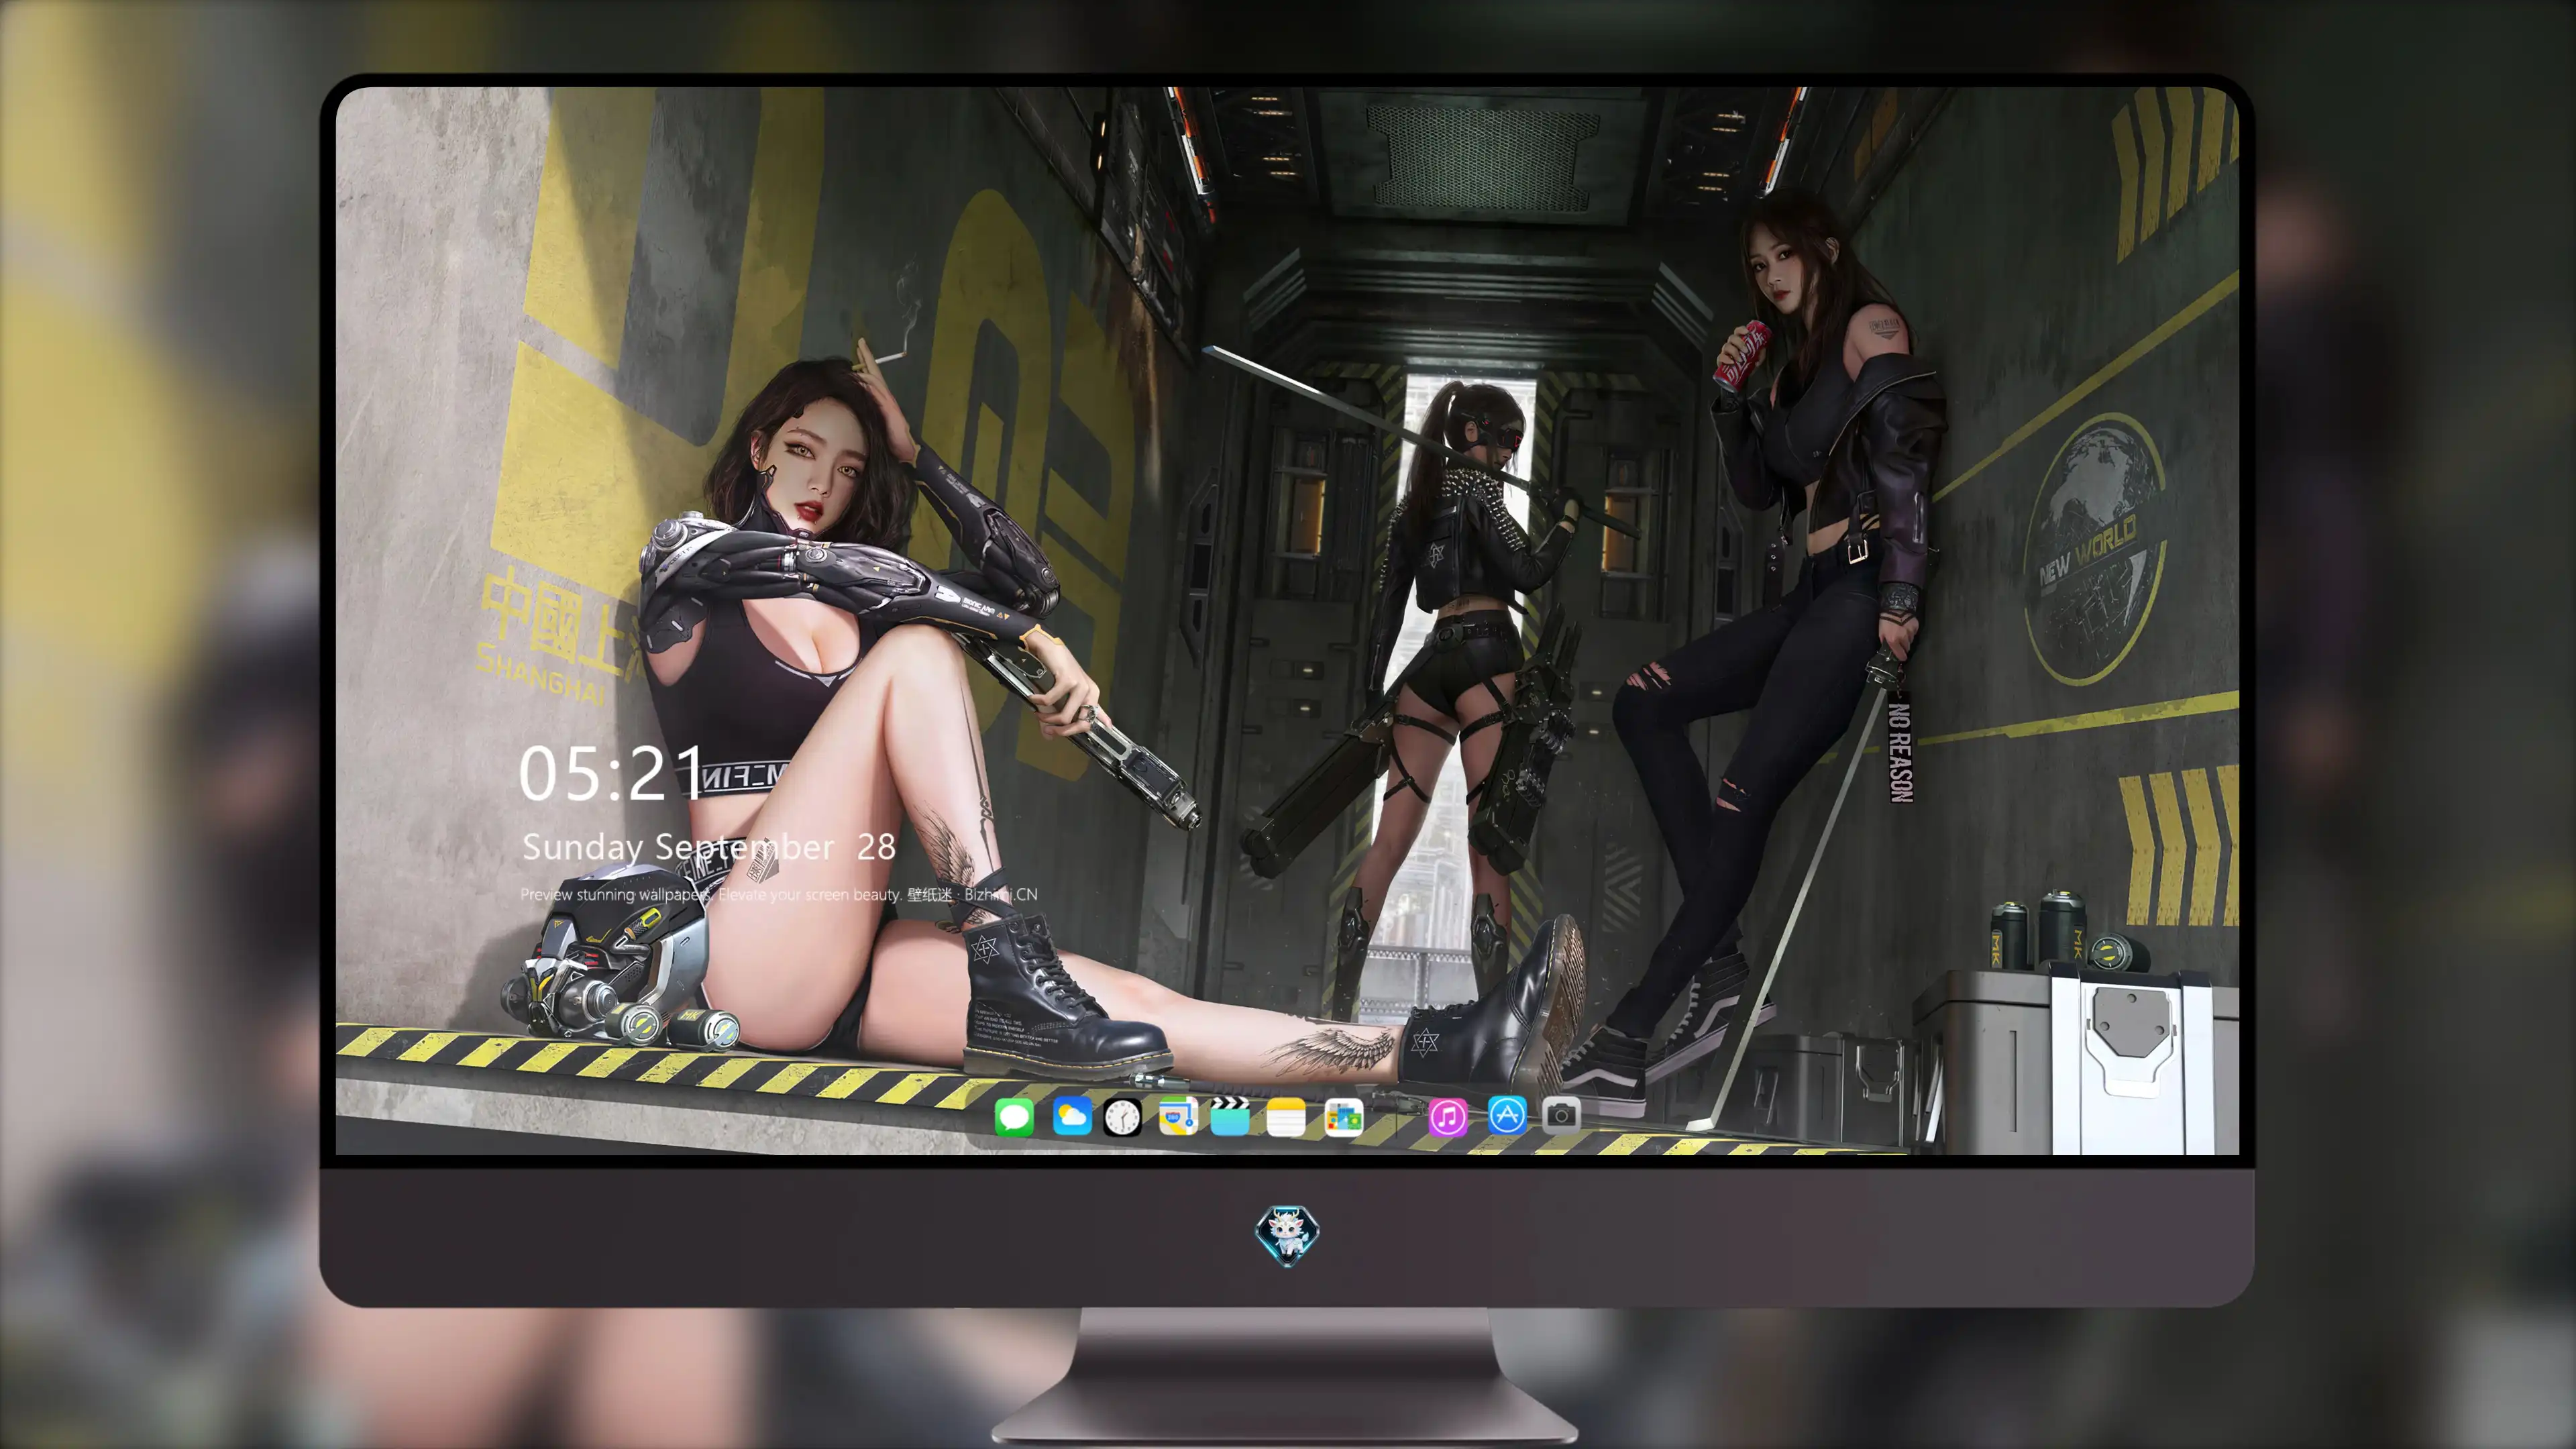The width and height of the screenshot is (2576, 1449).
Task: Open the Clock app in the dock
Action: [x=1122, y=1117]
